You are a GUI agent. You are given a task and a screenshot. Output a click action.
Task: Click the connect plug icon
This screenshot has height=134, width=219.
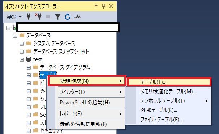[x=29, y=17]
